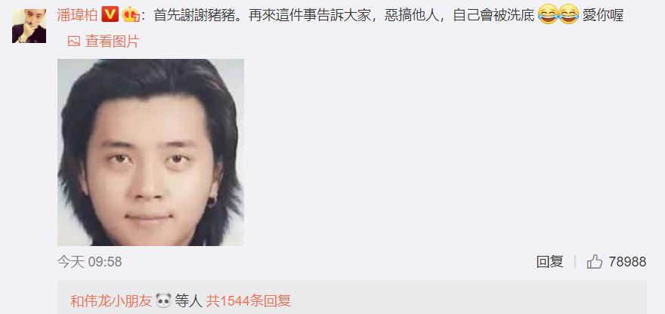The width and height of the screenshot is (665, 314).
Task: Click the picture icon beside 查看图片
Action: tap(74, 41)
